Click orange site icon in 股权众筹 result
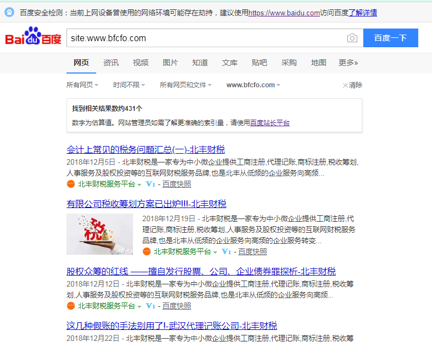The image size is (432, 342). pos(71,306)
